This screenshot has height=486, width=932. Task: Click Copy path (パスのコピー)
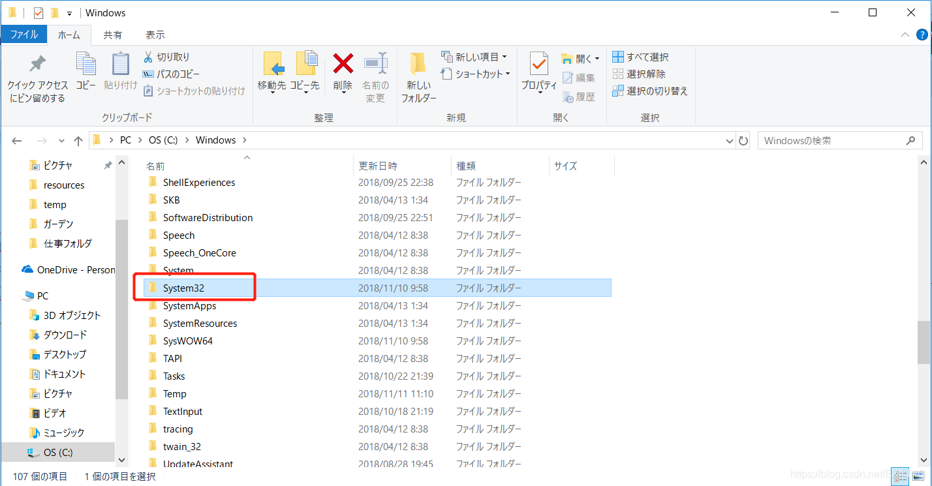172,74
